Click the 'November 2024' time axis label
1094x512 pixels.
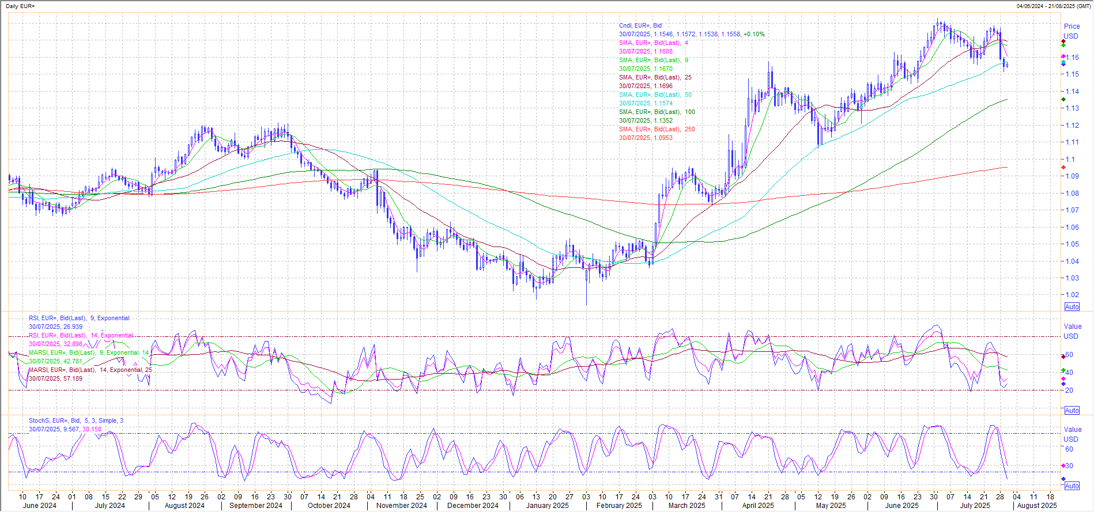click(x=402, y=505)
